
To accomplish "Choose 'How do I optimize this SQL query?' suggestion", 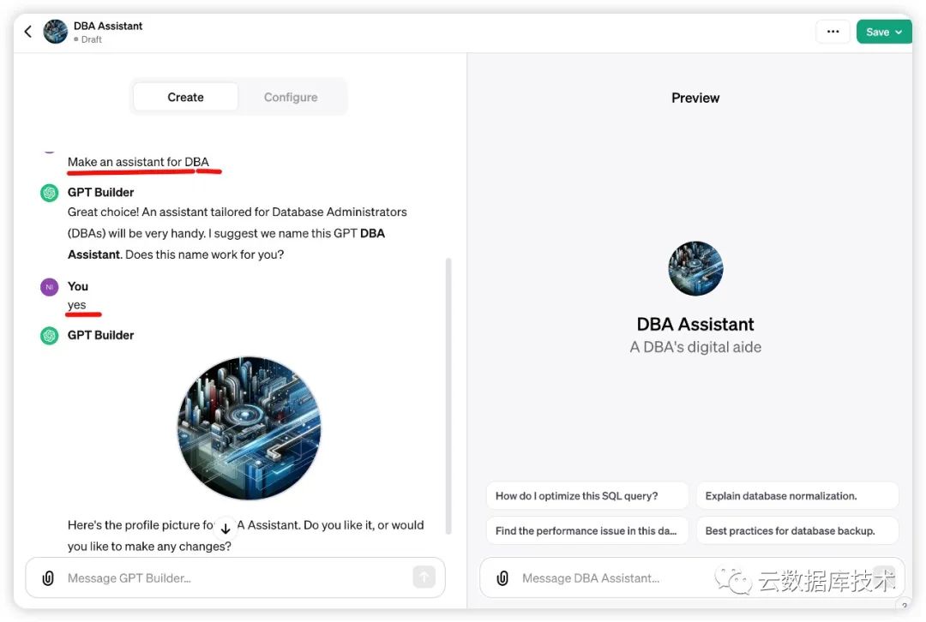I will 587,496.
